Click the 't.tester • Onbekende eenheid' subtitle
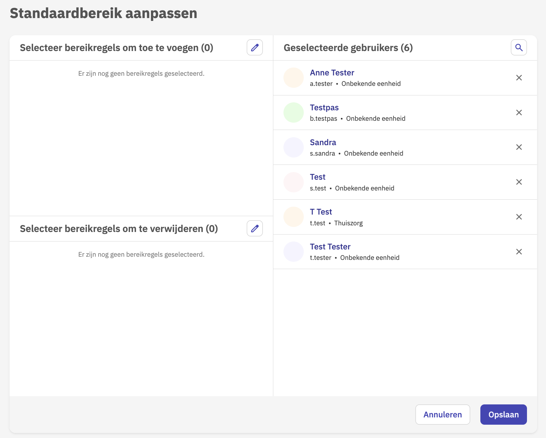The image size is (546, 438). click(x=354, y=258)
